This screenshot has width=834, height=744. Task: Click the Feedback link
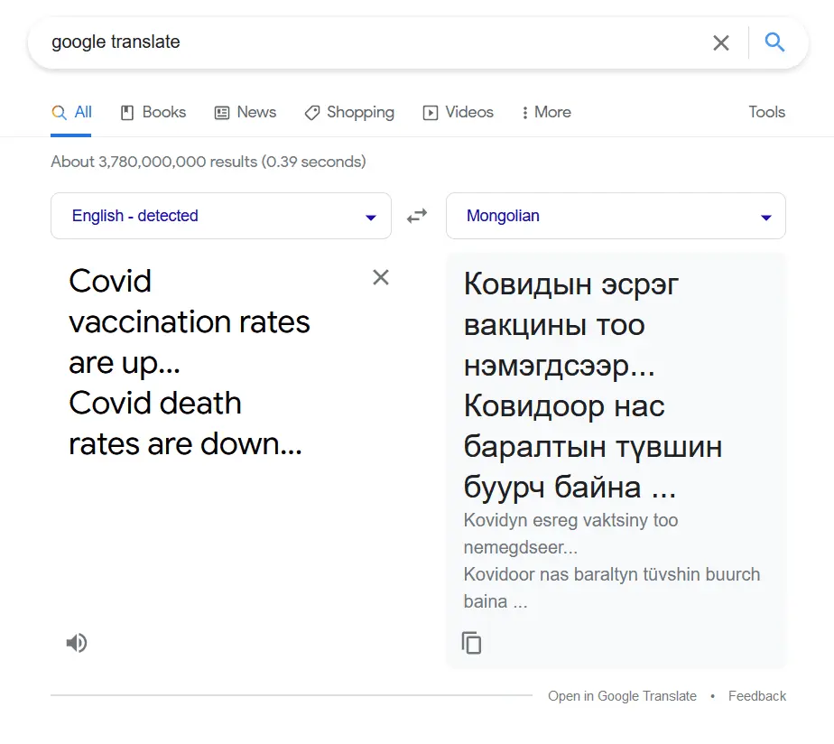757,696
